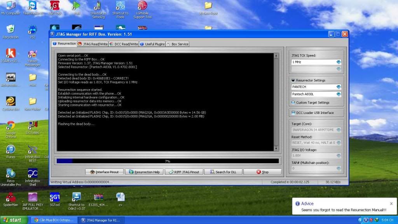Click the "30.12 kB/s" status bar entry
Screen dimensions: 398x224
[x=333, y=182]
